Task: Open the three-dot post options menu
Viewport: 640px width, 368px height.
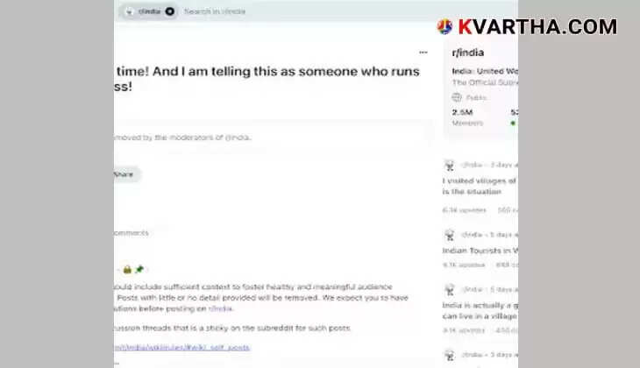Action: pos(423,53)
